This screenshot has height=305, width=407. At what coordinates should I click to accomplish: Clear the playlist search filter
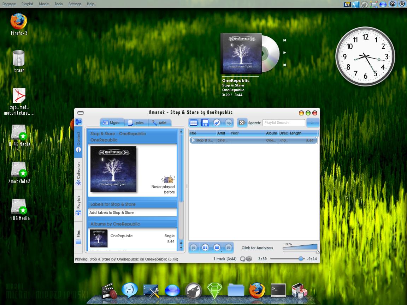click(242, 123)
